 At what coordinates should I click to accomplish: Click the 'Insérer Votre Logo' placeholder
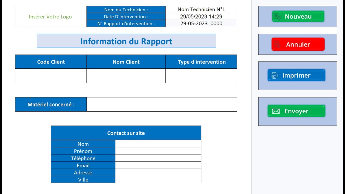coord(50,16)
